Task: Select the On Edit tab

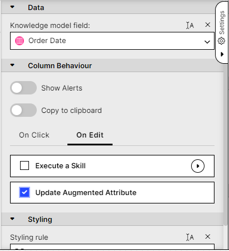Action: [90, 135]
